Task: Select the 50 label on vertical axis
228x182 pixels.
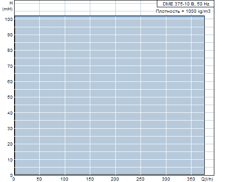Action: pos(10,97)
